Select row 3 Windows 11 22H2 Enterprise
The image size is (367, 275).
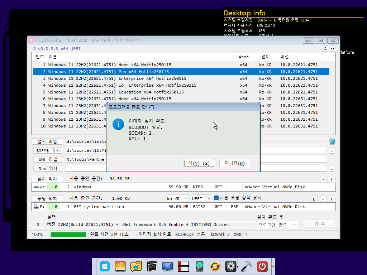181,78
